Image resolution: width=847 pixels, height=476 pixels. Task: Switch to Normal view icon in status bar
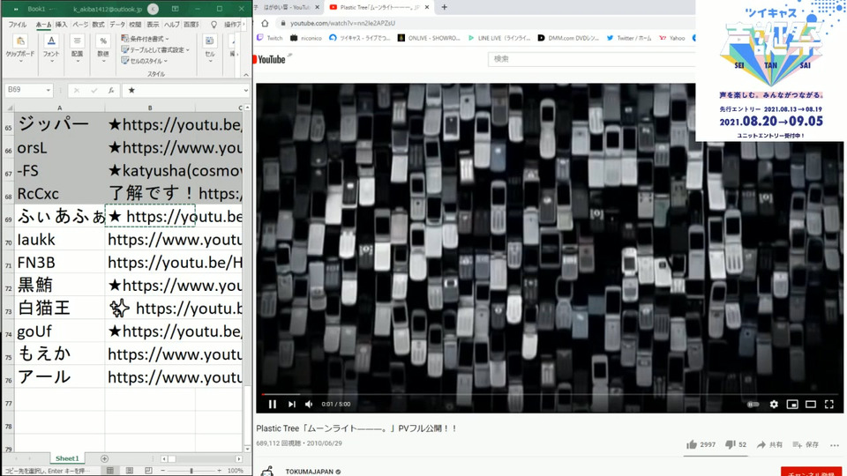pyautogui.click(x=109, y=471)
